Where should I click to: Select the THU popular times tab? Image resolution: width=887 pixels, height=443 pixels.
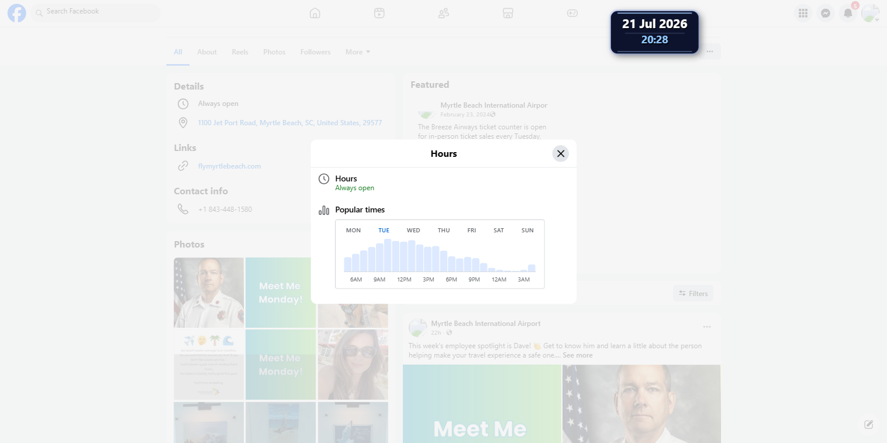click(x=444, y=231)
